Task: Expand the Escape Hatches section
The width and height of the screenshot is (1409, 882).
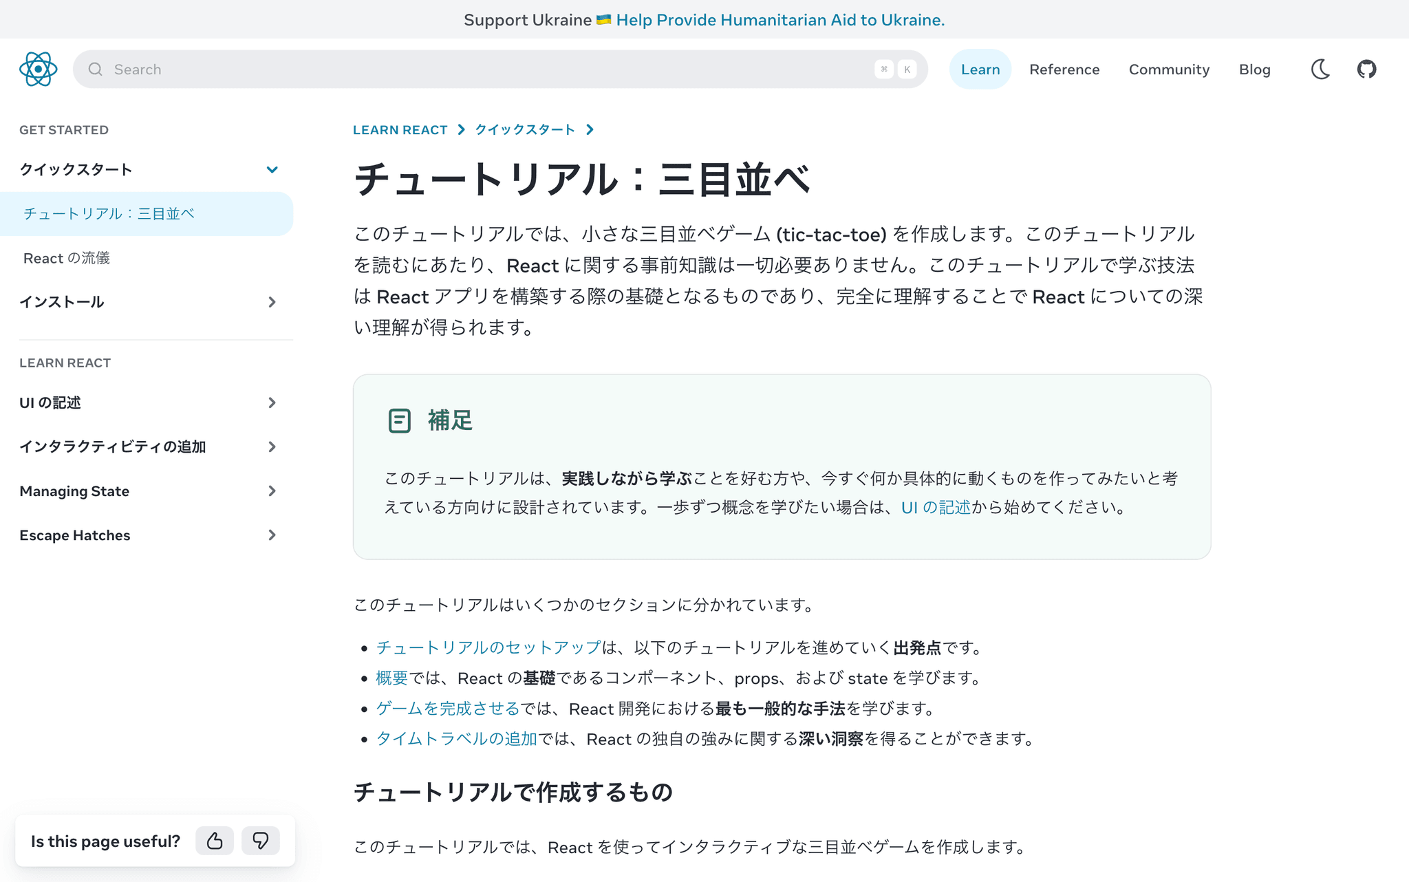Action: click(272, 535)
